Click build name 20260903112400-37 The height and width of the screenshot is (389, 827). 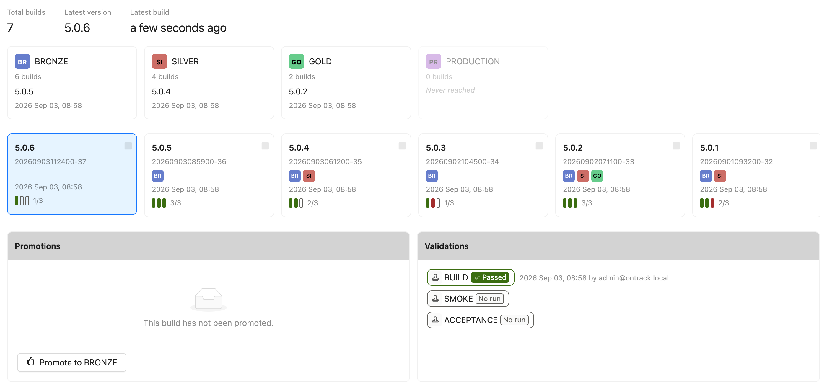pyautogui.click(x=51, y=162)
